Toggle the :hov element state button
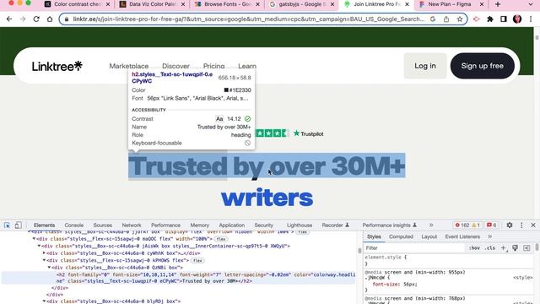 point(474,247)
